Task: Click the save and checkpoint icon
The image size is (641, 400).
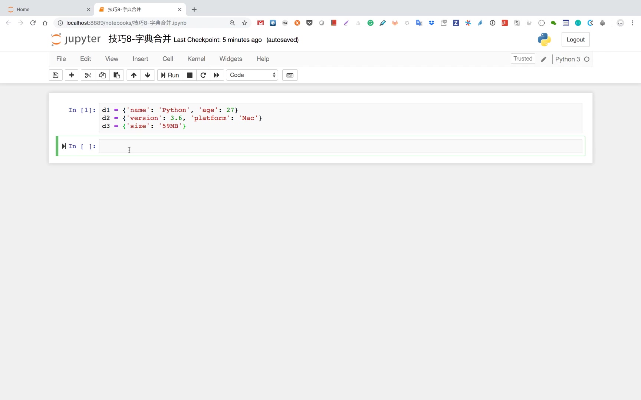Action: [56, 75]
